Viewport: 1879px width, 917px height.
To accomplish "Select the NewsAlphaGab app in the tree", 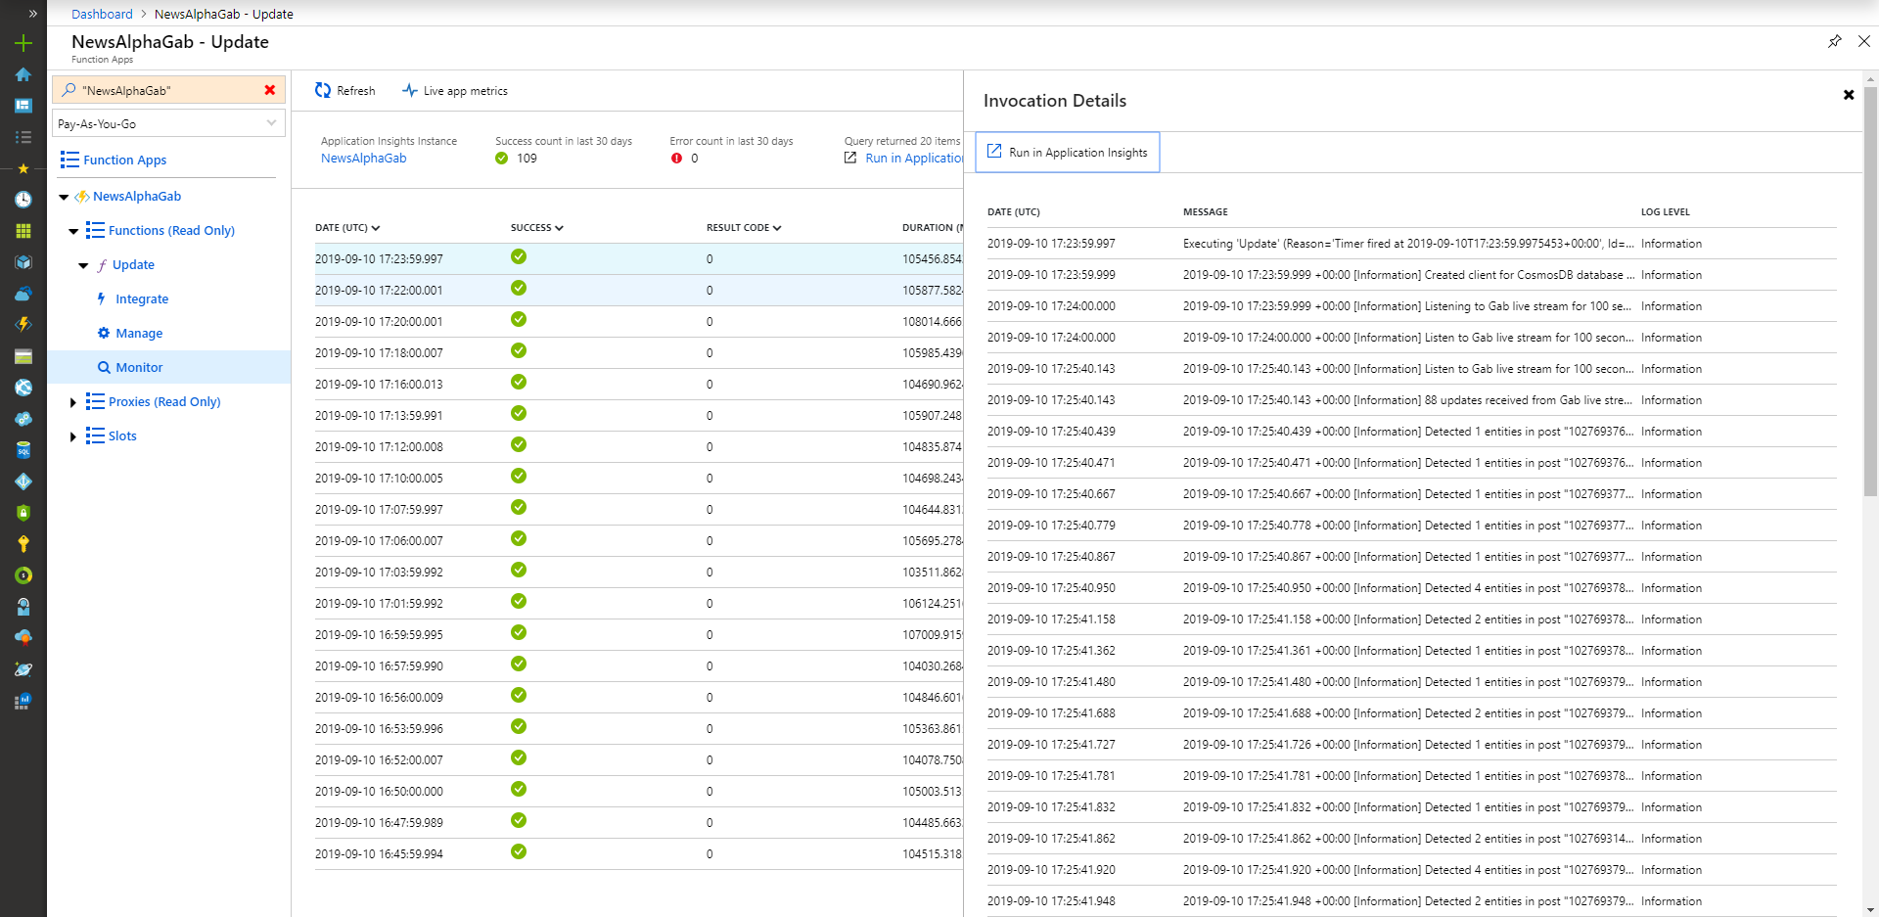I will point(137,197).
